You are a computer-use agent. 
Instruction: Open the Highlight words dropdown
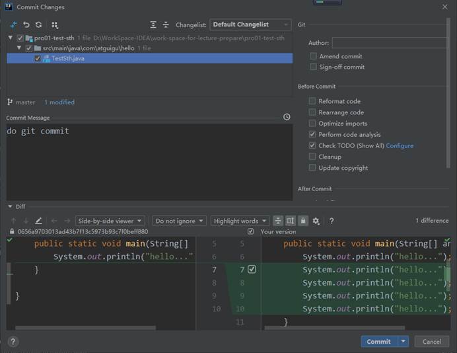(240, 221)
